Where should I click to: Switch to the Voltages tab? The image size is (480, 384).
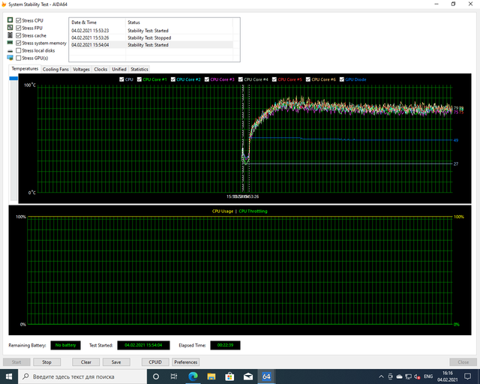81,69
